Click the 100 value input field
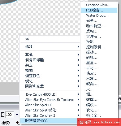Image resolution: width=121 pixels, height=126 pixels. [x=10, y=115]
